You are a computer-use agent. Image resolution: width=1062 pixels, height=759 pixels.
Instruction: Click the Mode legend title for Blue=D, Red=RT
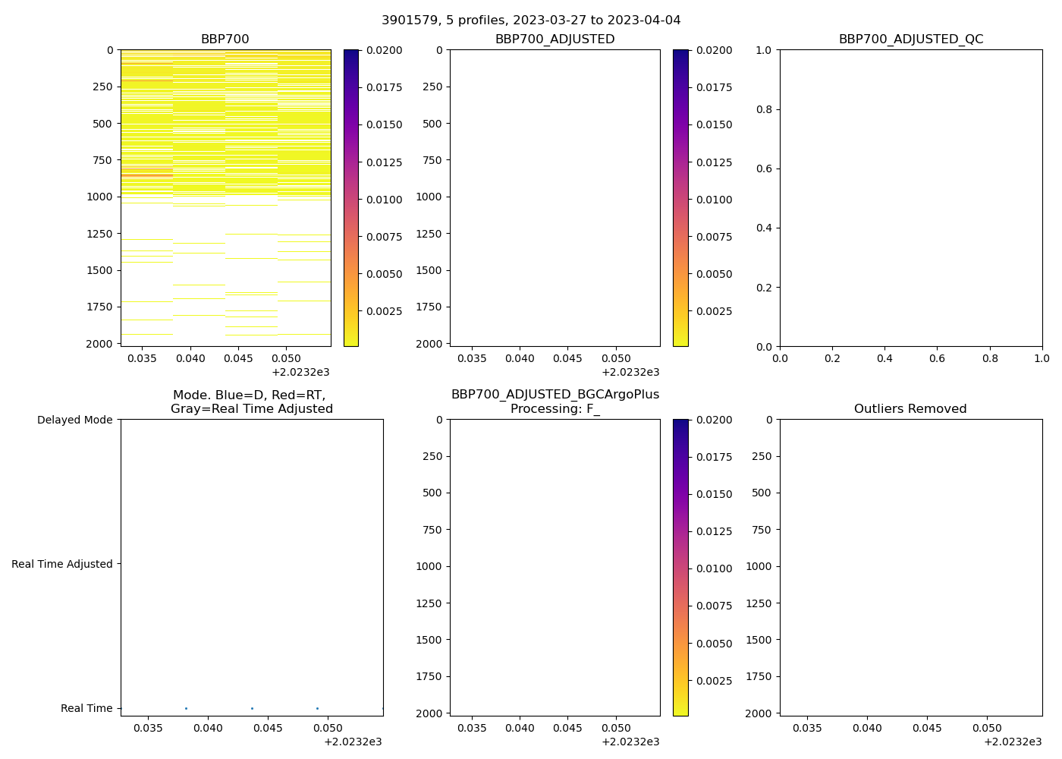click(x=251, y=402)
